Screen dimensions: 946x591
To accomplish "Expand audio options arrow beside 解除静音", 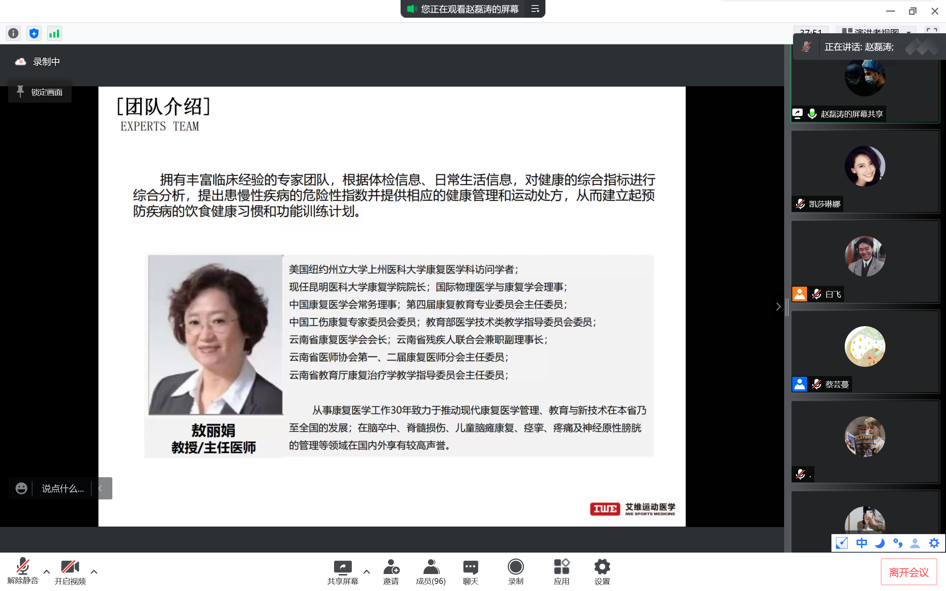I will point(47,571).
